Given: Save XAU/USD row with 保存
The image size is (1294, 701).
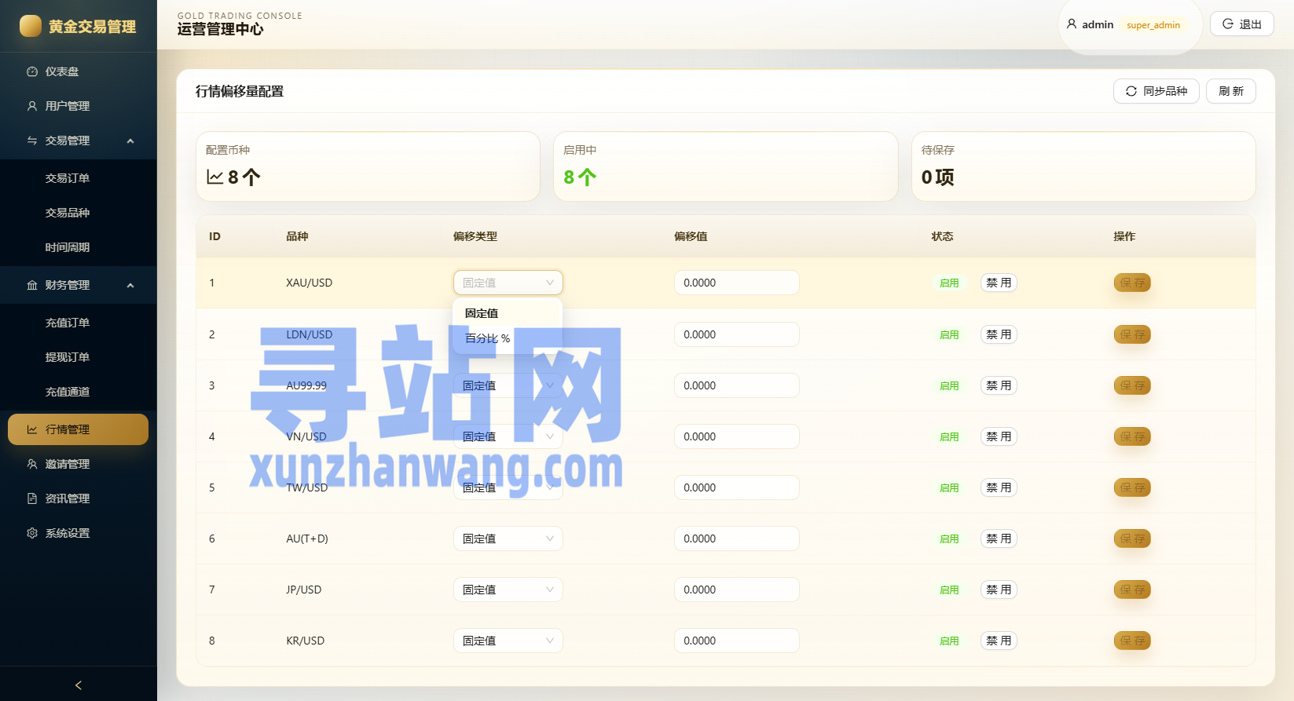Looking at the screenshot, I should pos(1132,283).
